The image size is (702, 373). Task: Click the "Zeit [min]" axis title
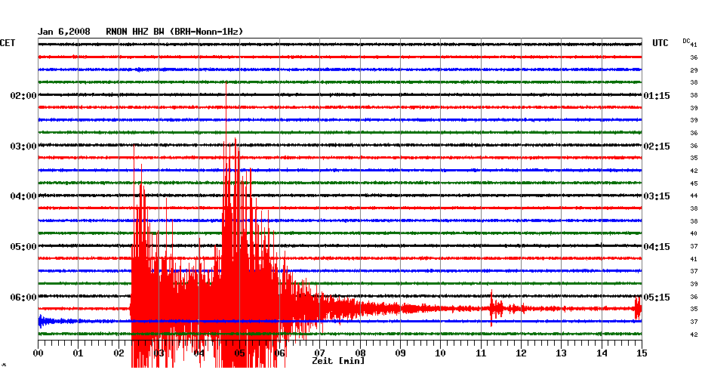[x=338, y=360]
